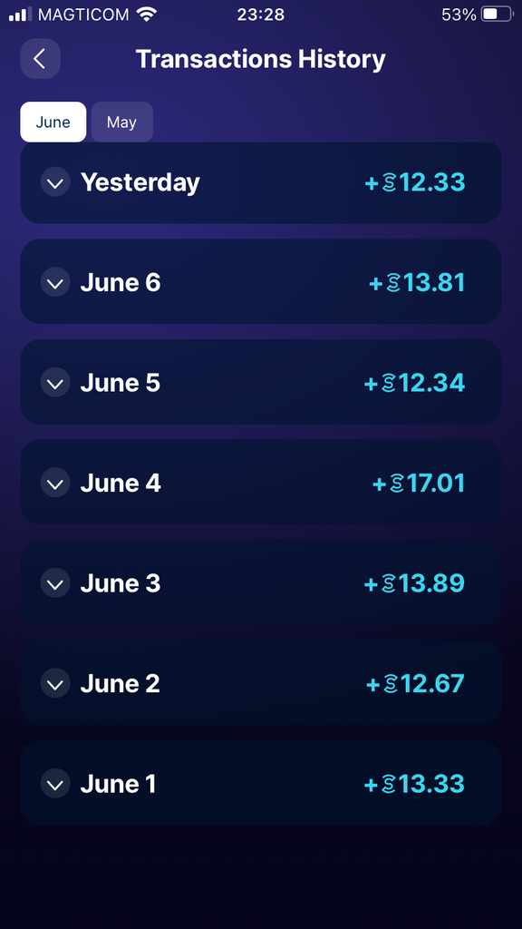The width and height of the screenshot is (522, 929).
Task: Tap the coin icon beside 17.01
Action: pos(397,484)
